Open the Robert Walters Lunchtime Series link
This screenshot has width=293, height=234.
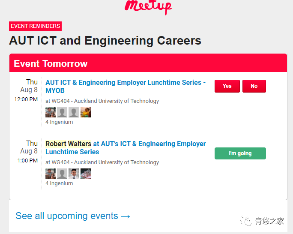126,148
